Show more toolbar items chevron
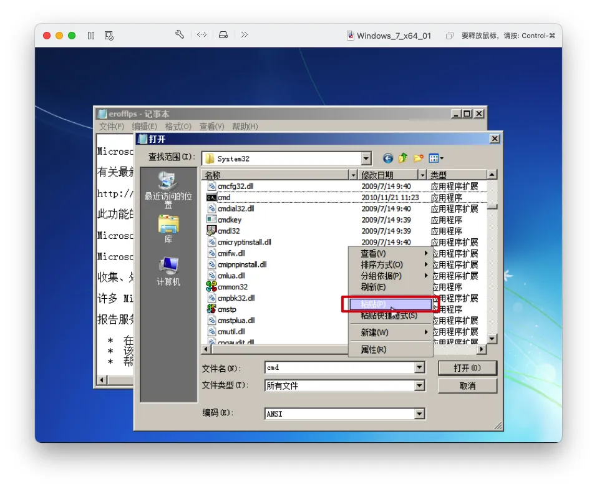Viewport: 597px width, 489px height. pyautogui.click(x=245, y=35)
